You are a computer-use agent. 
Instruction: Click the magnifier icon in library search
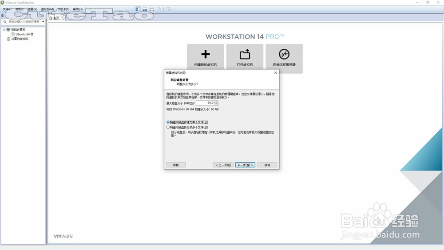[5, 22]
